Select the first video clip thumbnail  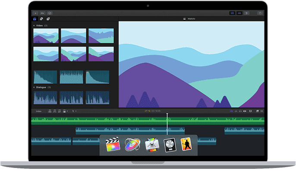pyautogui.click(x=46, y=36)
